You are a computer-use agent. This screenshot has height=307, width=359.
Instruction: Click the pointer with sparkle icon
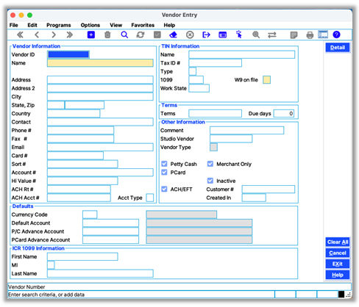click(x=239, y=35)
